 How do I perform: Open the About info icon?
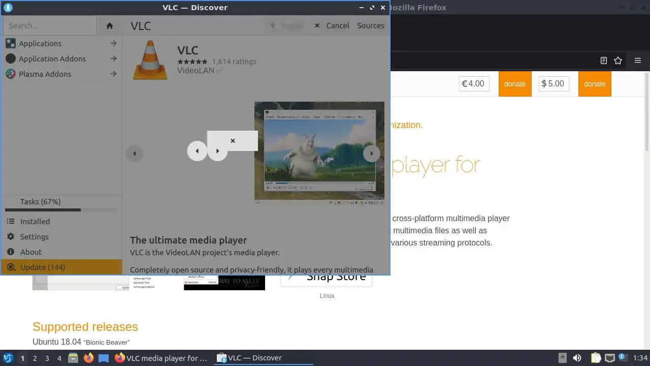11,252
